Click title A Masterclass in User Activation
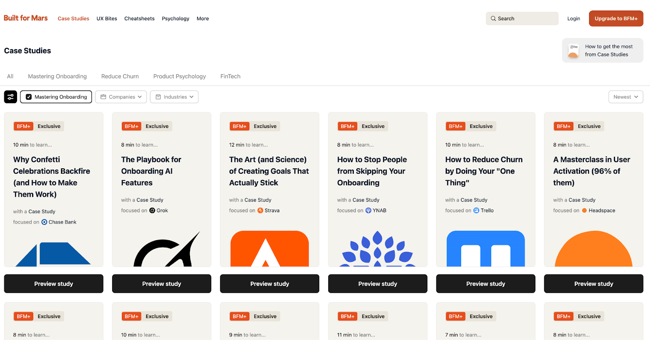 [x=591, y=171]
